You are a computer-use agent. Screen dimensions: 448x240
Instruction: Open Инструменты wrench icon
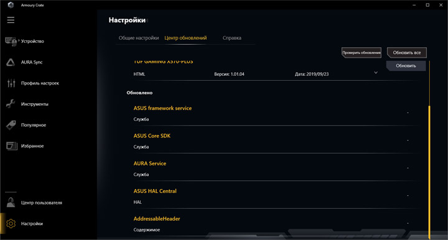coord(11,104)
